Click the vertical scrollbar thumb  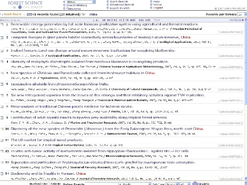[x=246, y=63]
